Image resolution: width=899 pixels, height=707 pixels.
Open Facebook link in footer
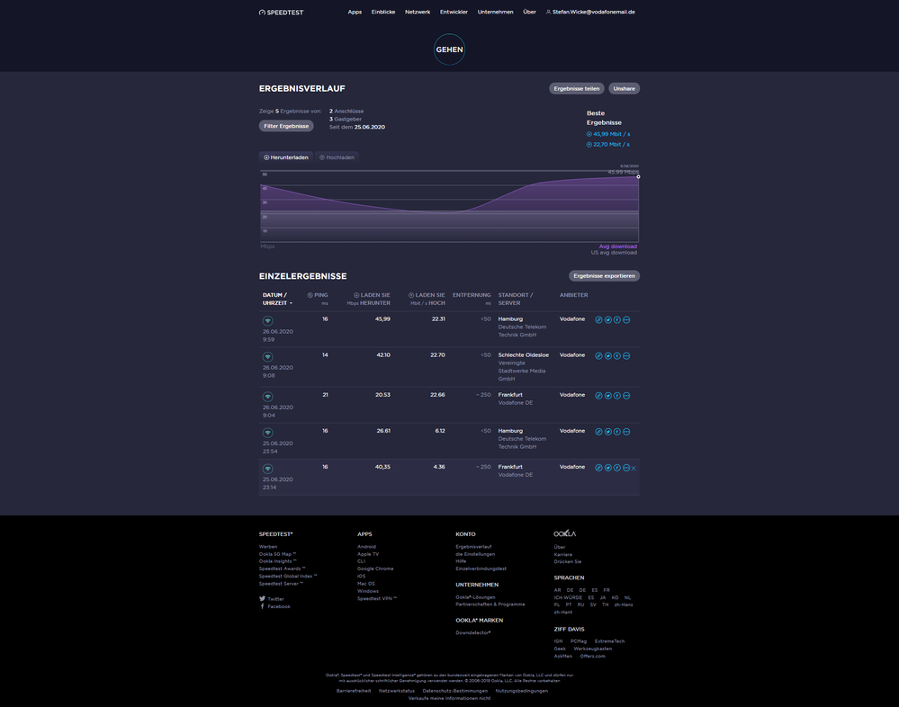pos(275,606)
